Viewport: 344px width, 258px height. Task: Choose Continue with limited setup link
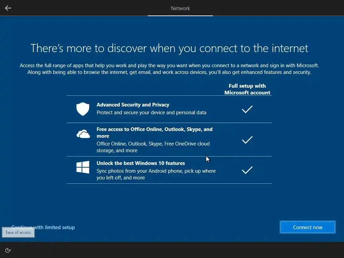(43, 227)
